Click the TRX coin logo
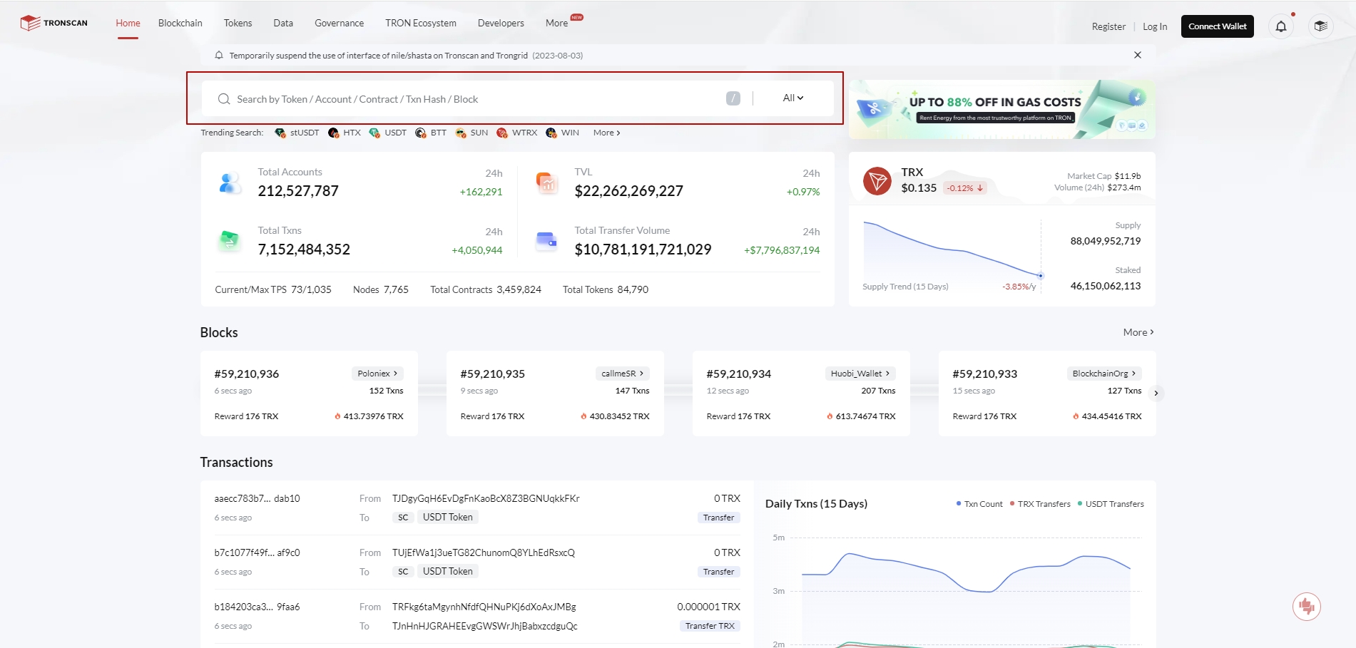This screenshot has height=648, width=1356. (877, 181)
